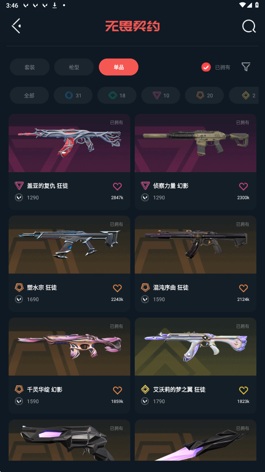Open the filter funnel icon

[x=246, y=67]
